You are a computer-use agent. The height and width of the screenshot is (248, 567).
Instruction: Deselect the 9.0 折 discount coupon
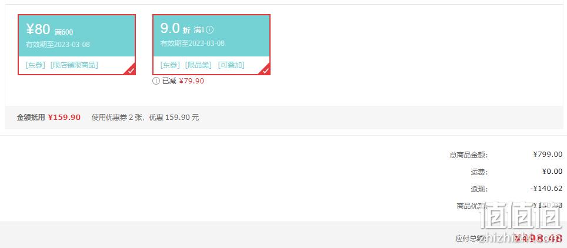tap(211, 45)
